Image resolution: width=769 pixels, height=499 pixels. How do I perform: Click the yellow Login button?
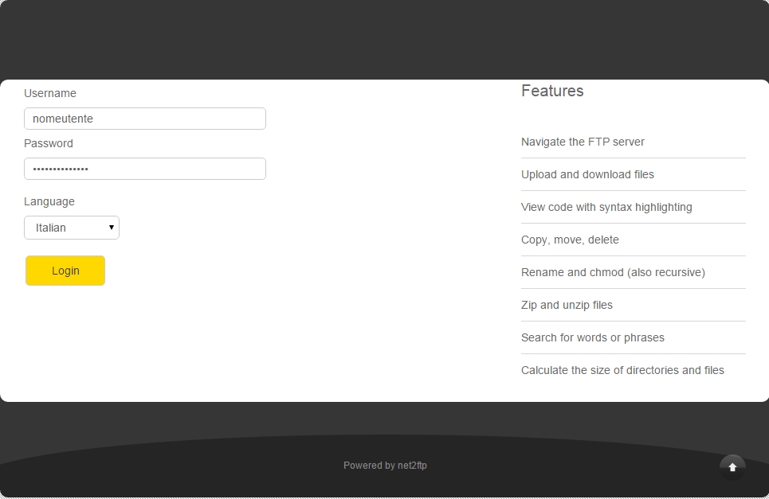[65, 271]
